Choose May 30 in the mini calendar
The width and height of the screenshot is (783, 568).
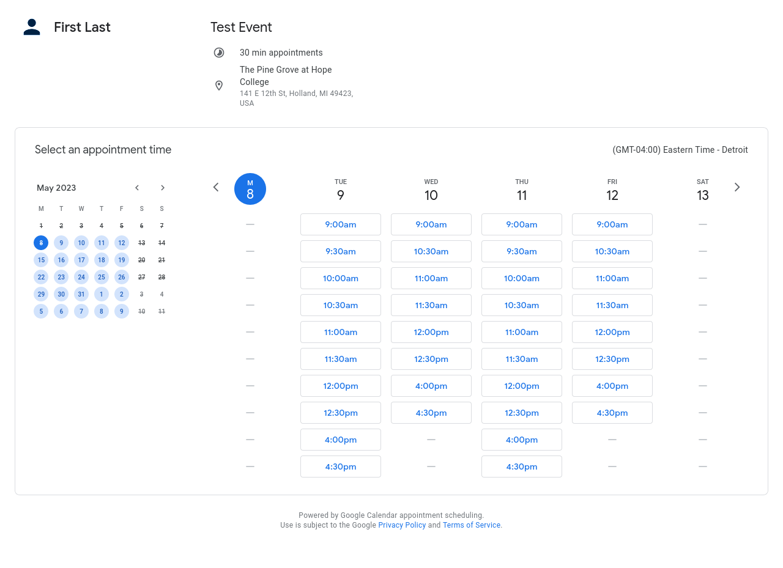[61, 294]
